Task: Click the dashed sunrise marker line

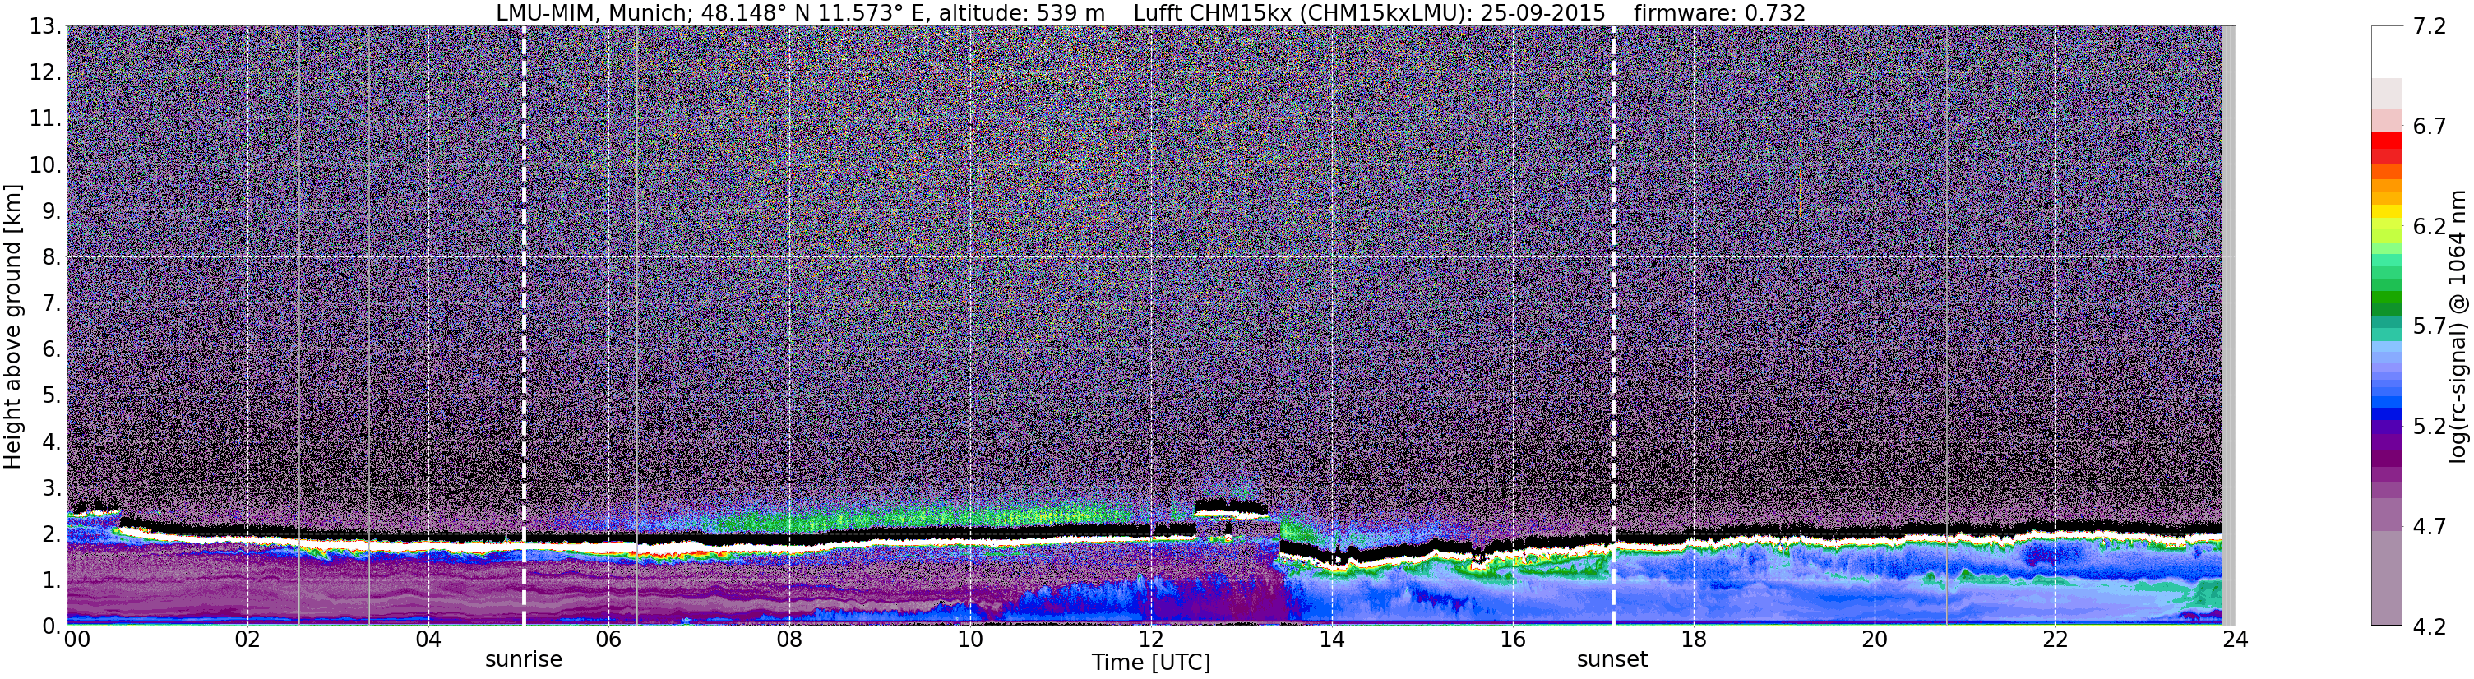Action: (524, 326)
